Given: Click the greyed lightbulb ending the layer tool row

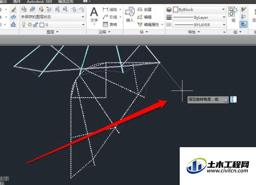Looking at the screenshot, I should 82,9.
